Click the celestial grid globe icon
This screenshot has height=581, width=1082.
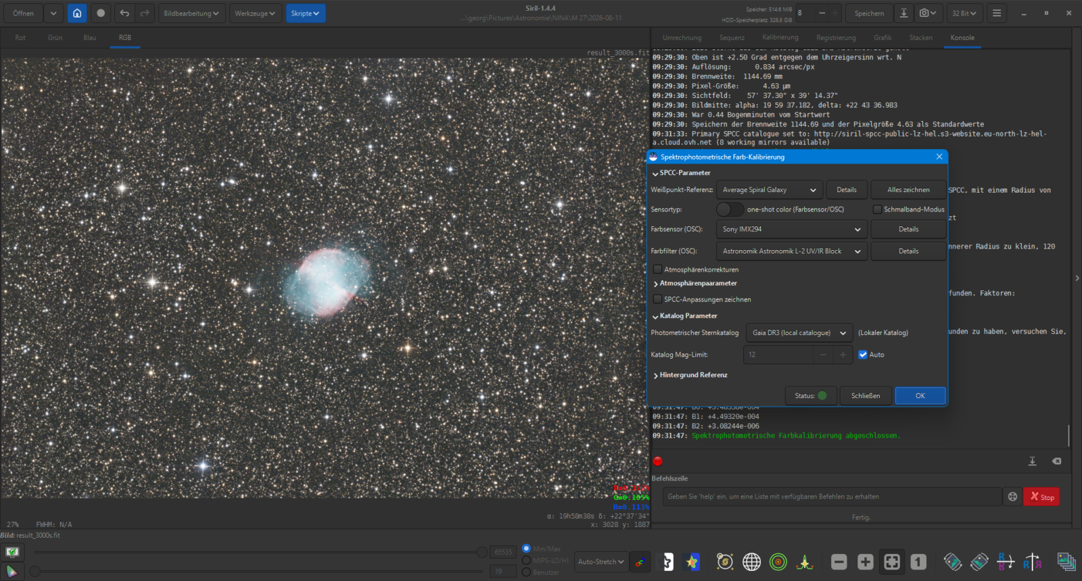[751, 561]
